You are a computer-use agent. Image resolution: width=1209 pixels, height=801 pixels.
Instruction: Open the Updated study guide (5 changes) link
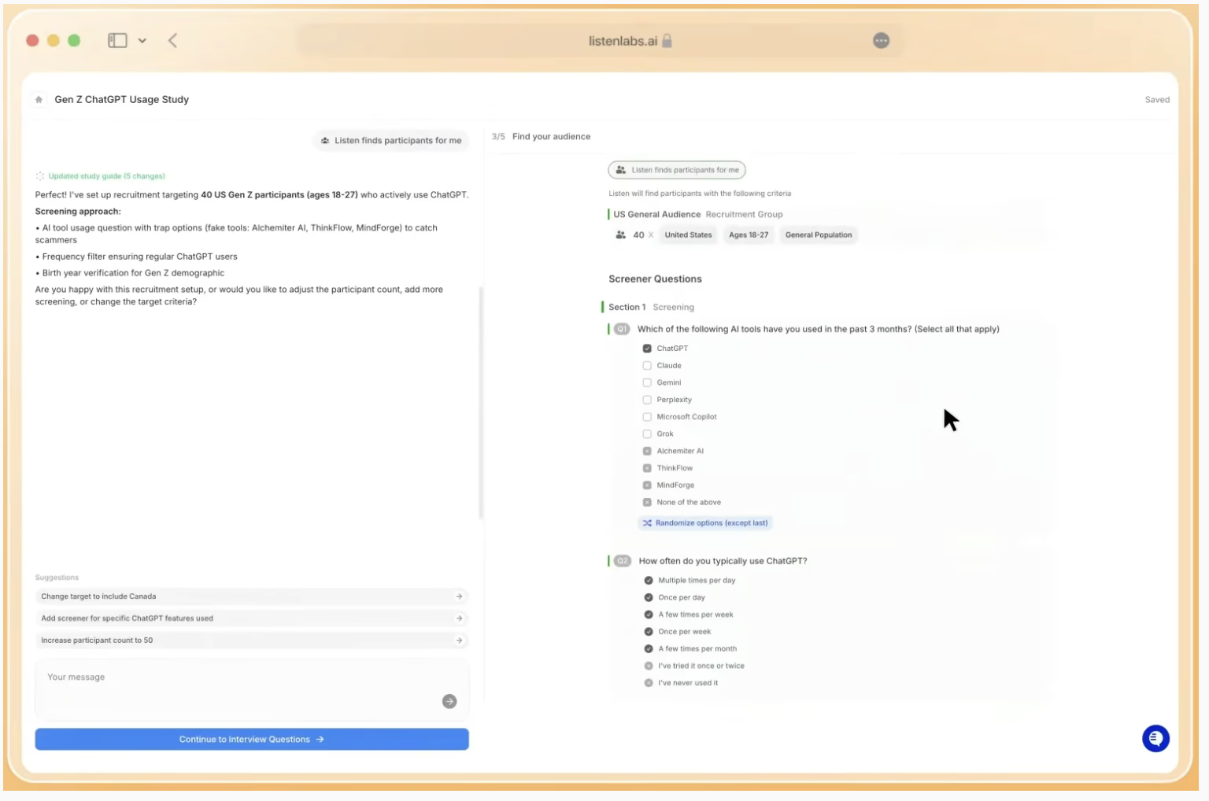[x=106, y=176]
